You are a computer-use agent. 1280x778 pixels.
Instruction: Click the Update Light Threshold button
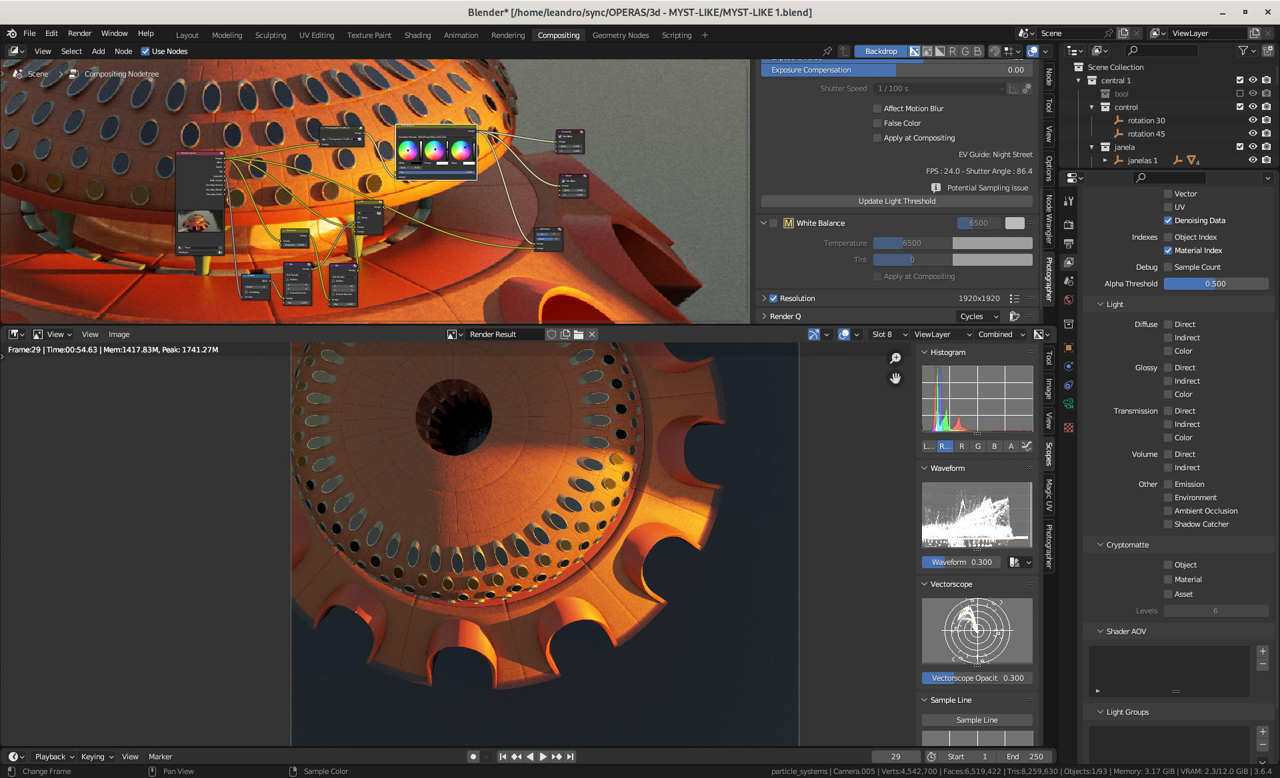(x=897, y=201)
